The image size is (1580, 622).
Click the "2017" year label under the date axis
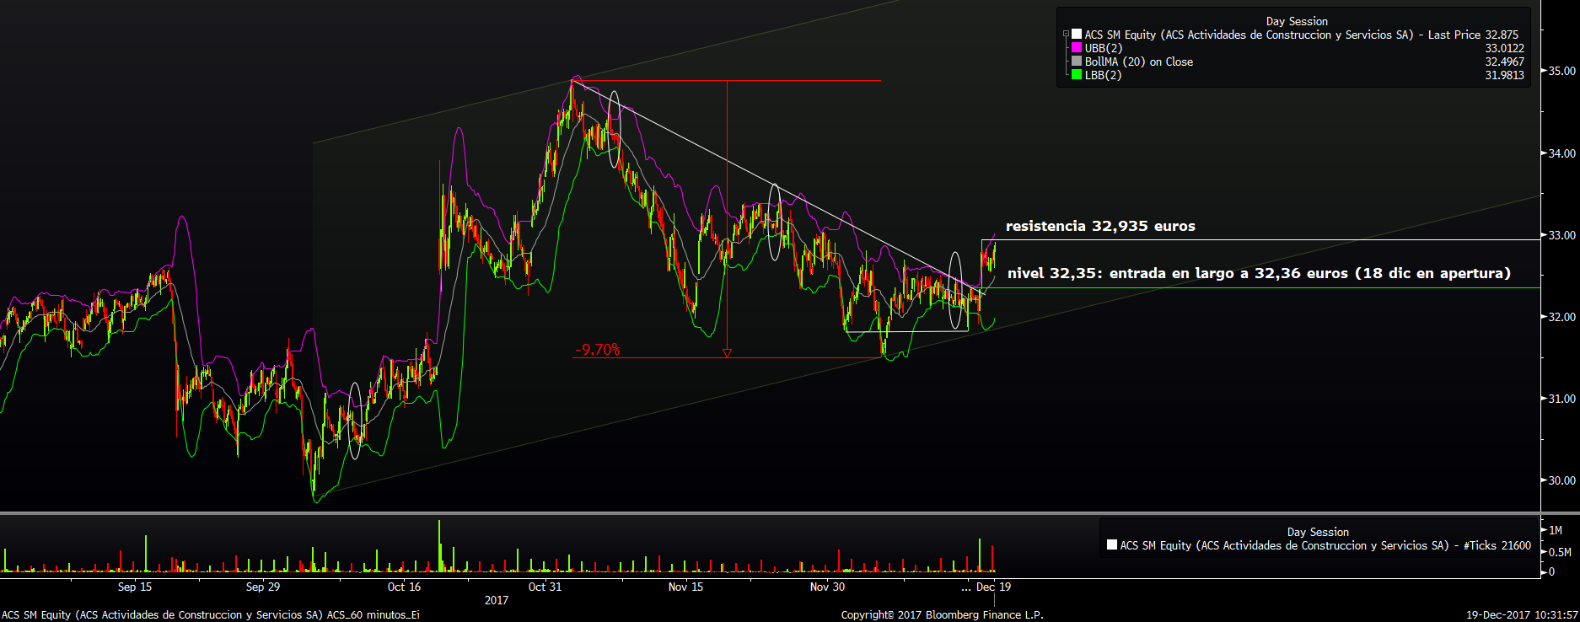(497, 600)
